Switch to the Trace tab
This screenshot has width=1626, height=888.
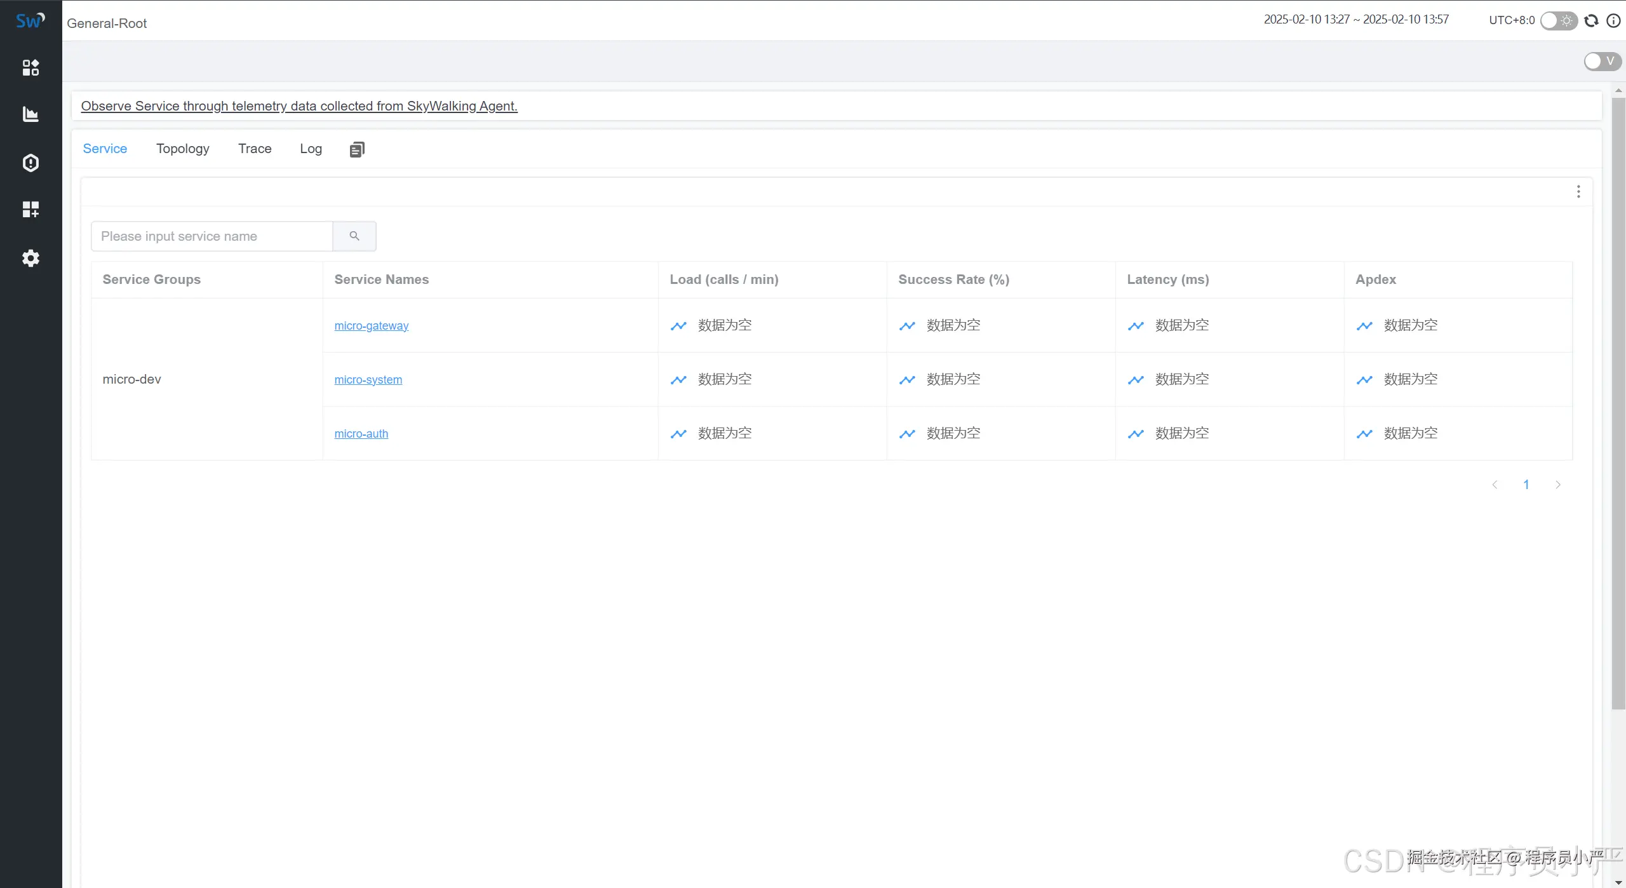(x=255, y=149)
